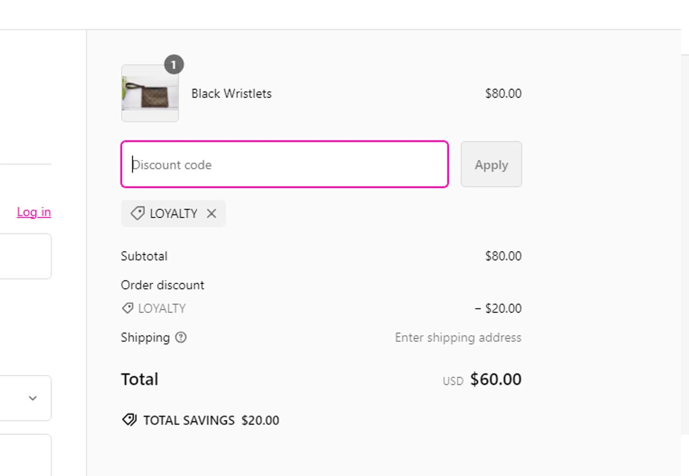Click the quantity badge on product thumbnail

click(174, 65)
